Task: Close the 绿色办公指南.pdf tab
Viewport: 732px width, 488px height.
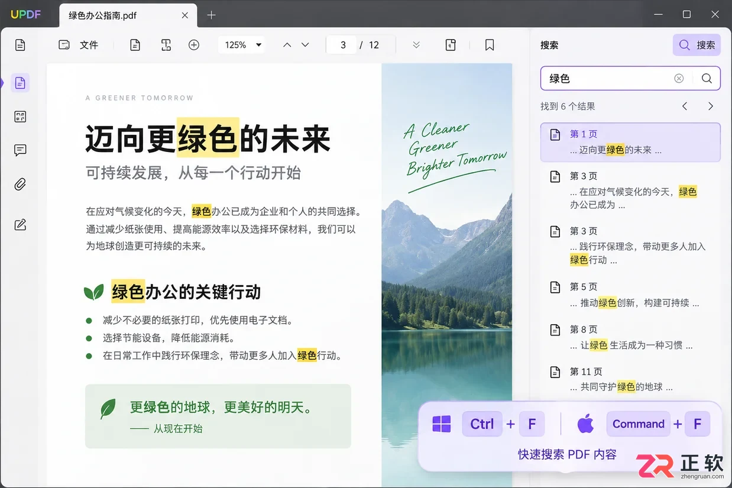Action: point(185,15)
